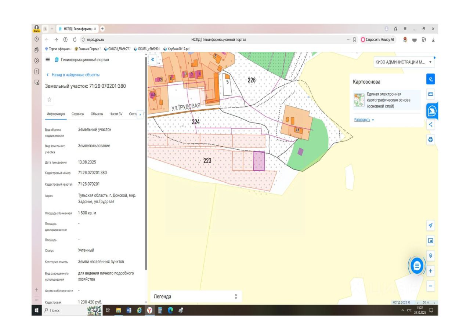Switch to the Сервисы tab
Viewport: 470px width, 332px height.
(78, 114)
